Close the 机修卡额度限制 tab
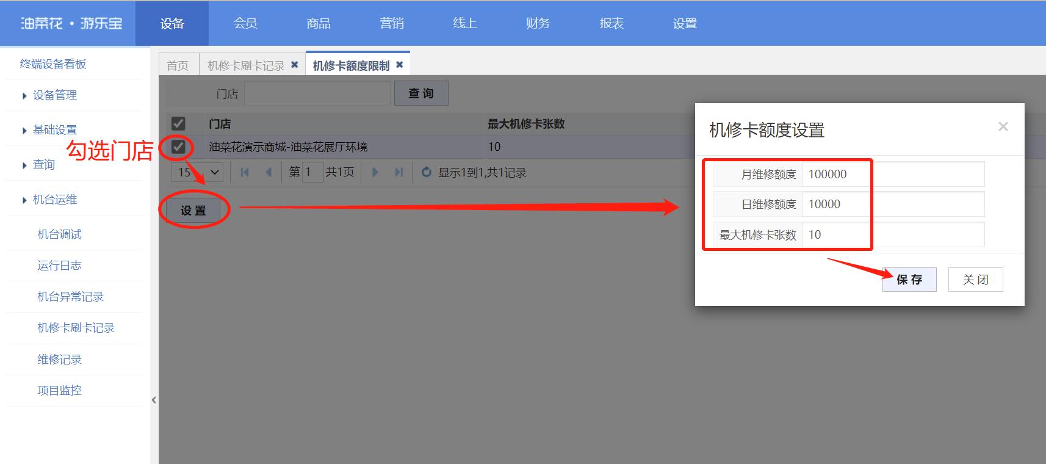This screenshot has width=1046, height=464. tap(399, 65)
